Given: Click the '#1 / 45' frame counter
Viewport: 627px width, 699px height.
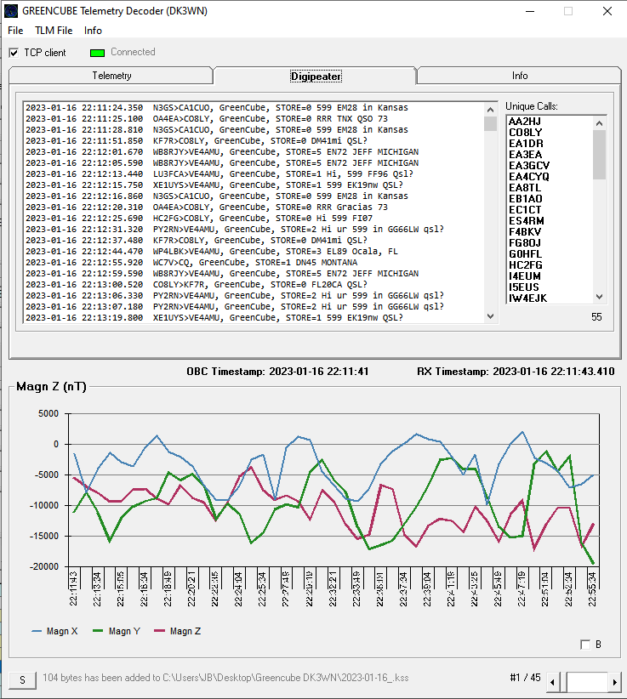Looking at the screenshot, I should pyautogui.click(x=525, y=678).
